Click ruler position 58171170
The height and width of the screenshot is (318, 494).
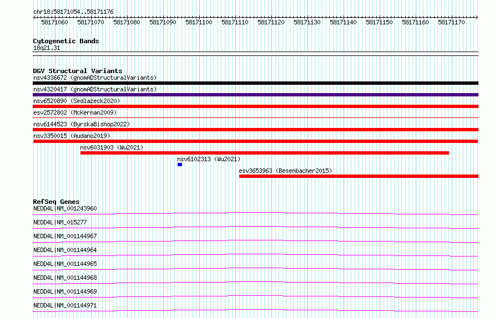coord(451,22)
